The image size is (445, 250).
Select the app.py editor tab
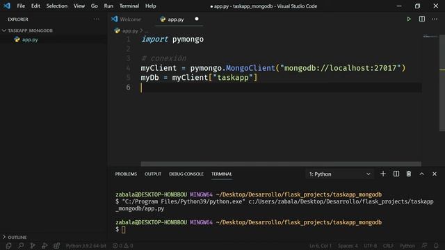[x=179, y=19]
